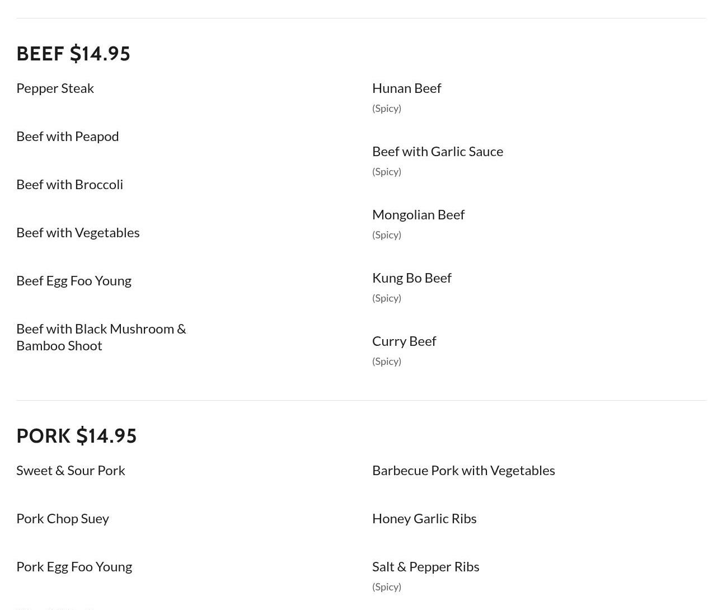
Task: Click Salt & Pepper Ribs
Action: [x=425, y=567]
